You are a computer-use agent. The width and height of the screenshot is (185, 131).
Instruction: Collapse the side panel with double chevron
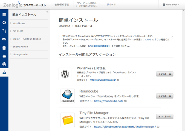click(x=47, y=12)
